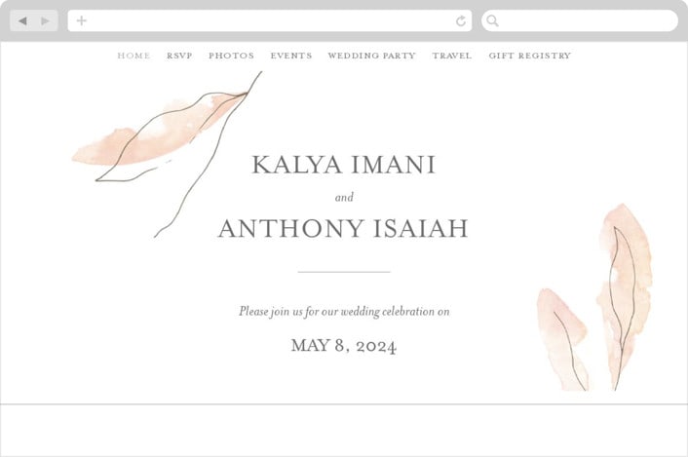Click the wedding celebration invitation line
The height and width of the screenshot is (457, 688).
[344, 312]
